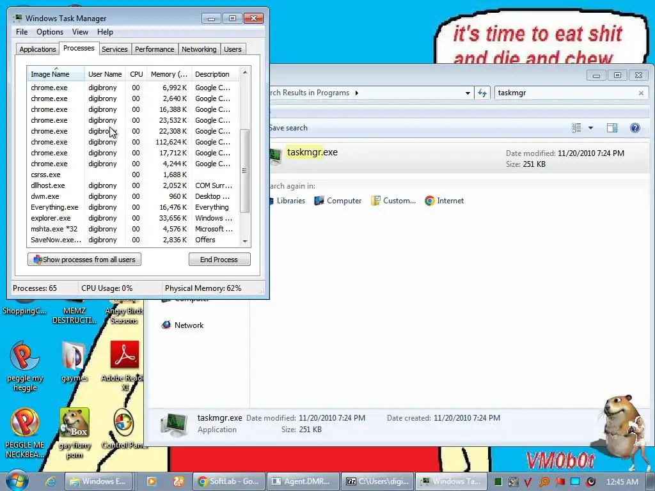The height and width of the screenshot is (491, 655).
Task: Open the 7-Zip C:\Users taskbar button
Action: 377,481
